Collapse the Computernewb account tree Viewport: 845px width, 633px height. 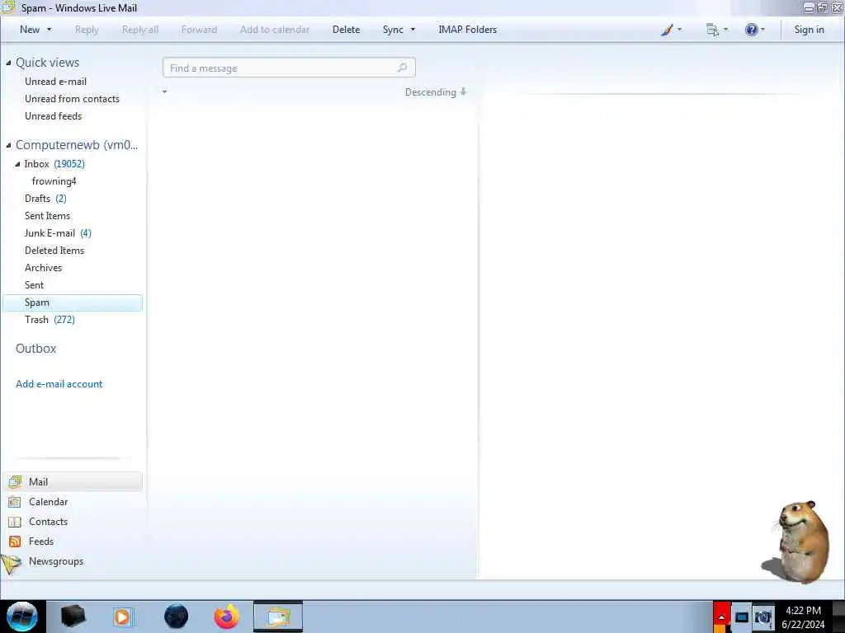[8, 145]
